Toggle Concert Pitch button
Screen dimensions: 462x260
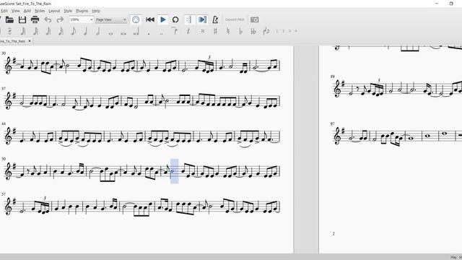click(x=235, y=19)
